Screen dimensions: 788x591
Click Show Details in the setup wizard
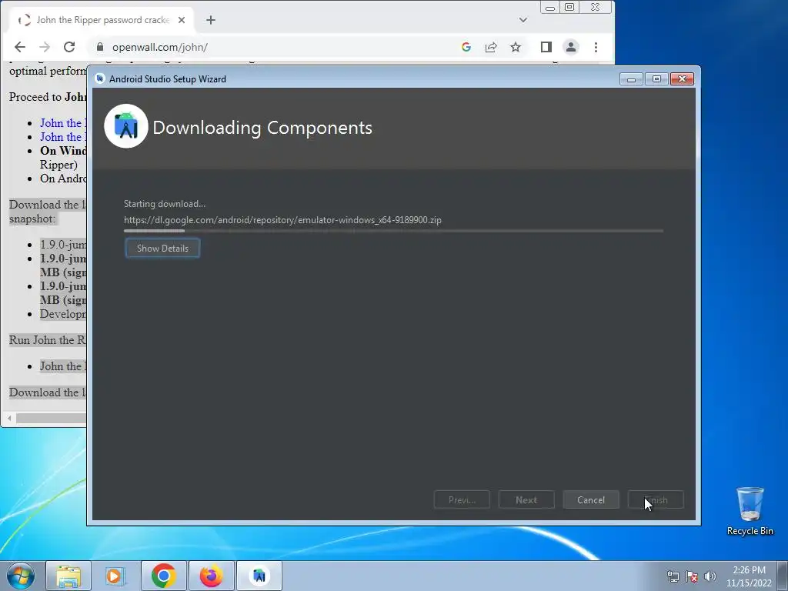click(162, 249)
